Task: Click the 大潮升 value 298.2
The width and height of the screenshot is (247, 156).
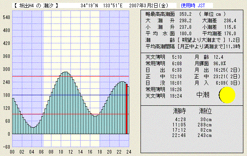Action: (185, 21)
